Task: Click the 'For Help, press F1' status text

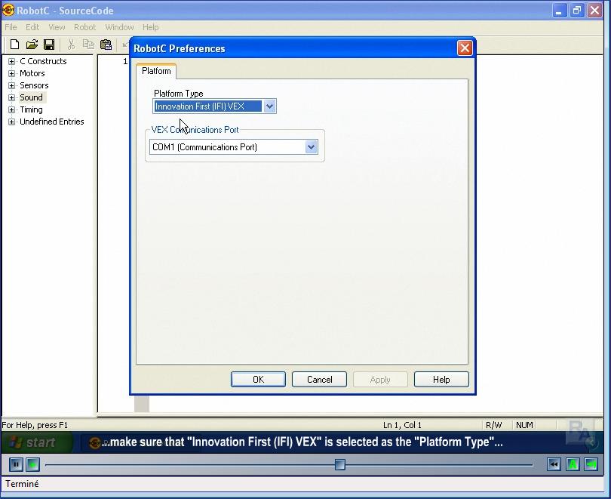Action: click(35, 425)
